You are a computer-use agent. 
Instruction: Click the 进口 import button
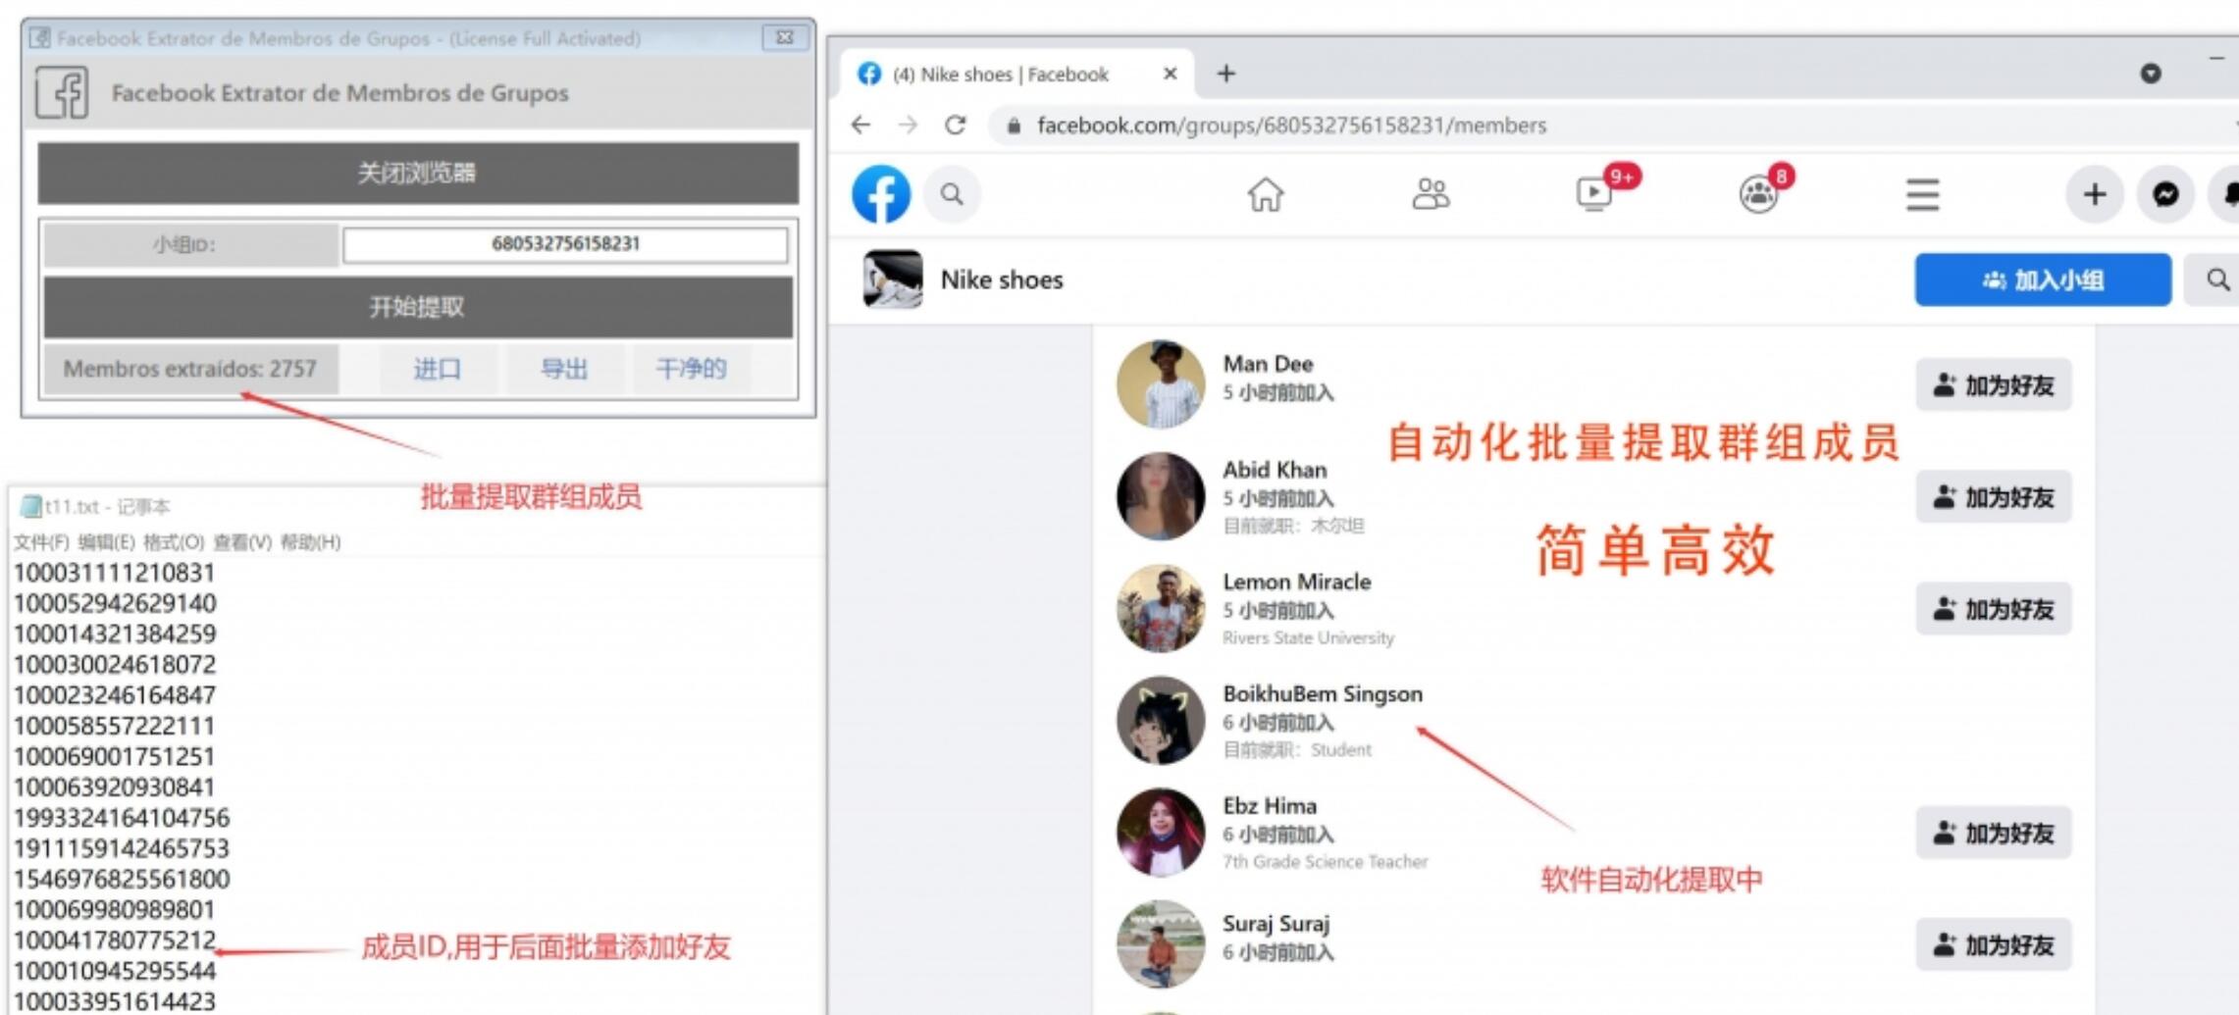click(437, 369)
